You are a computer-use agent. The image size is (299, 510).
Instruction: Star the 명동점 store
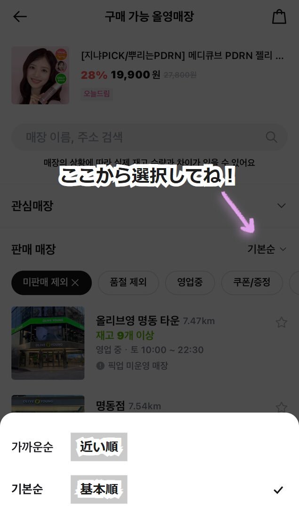(x=281, y=407)
